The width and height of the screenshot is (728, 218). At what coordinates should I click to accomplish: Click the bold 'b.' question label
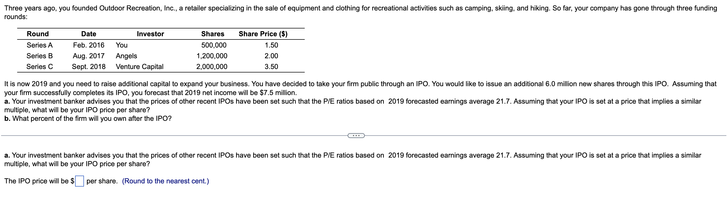[x=7, y=118]
